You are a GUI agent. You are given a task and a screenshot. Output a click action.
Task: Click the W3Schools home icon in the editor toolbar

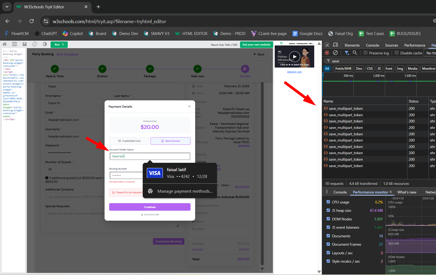tap(5, 44)
